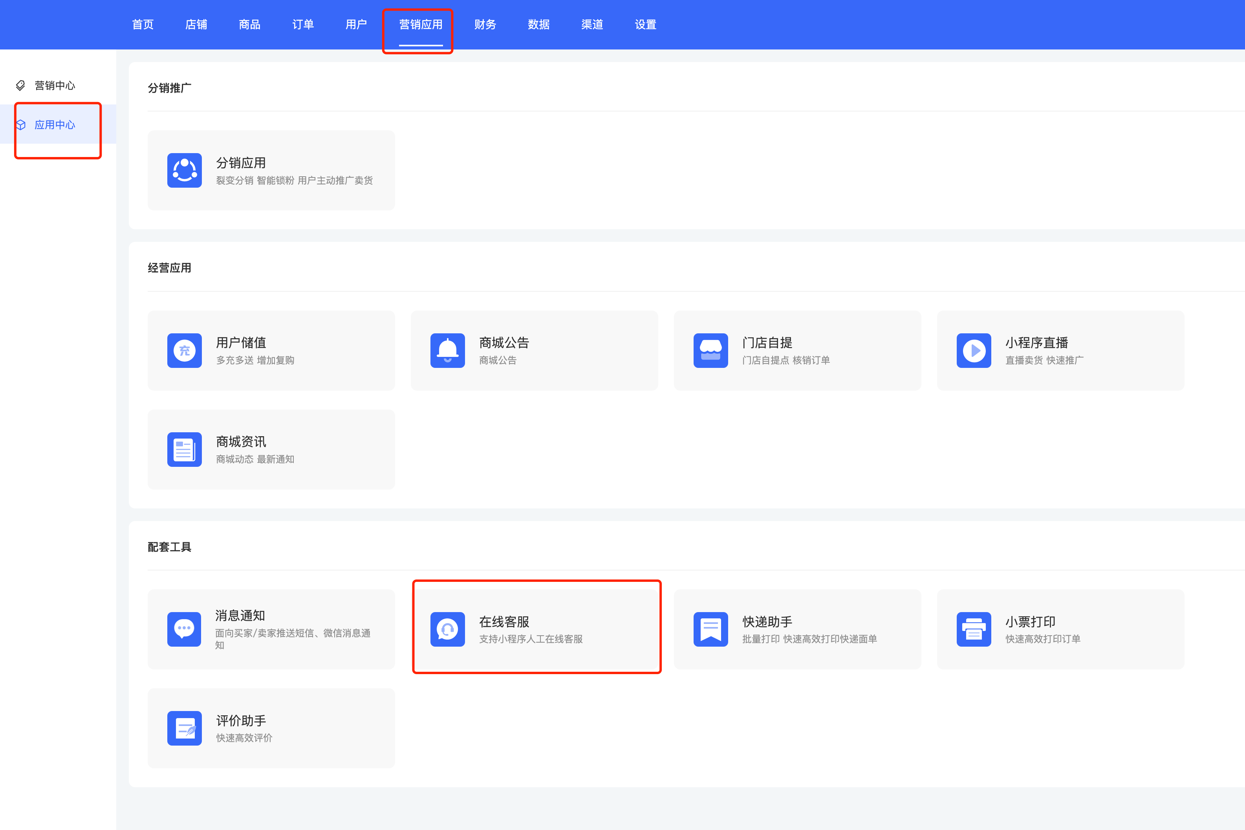The height and width of the screenshot is (830, 1245).
Task: Click the 小程序直播 play icon
Action: [974, 351]
